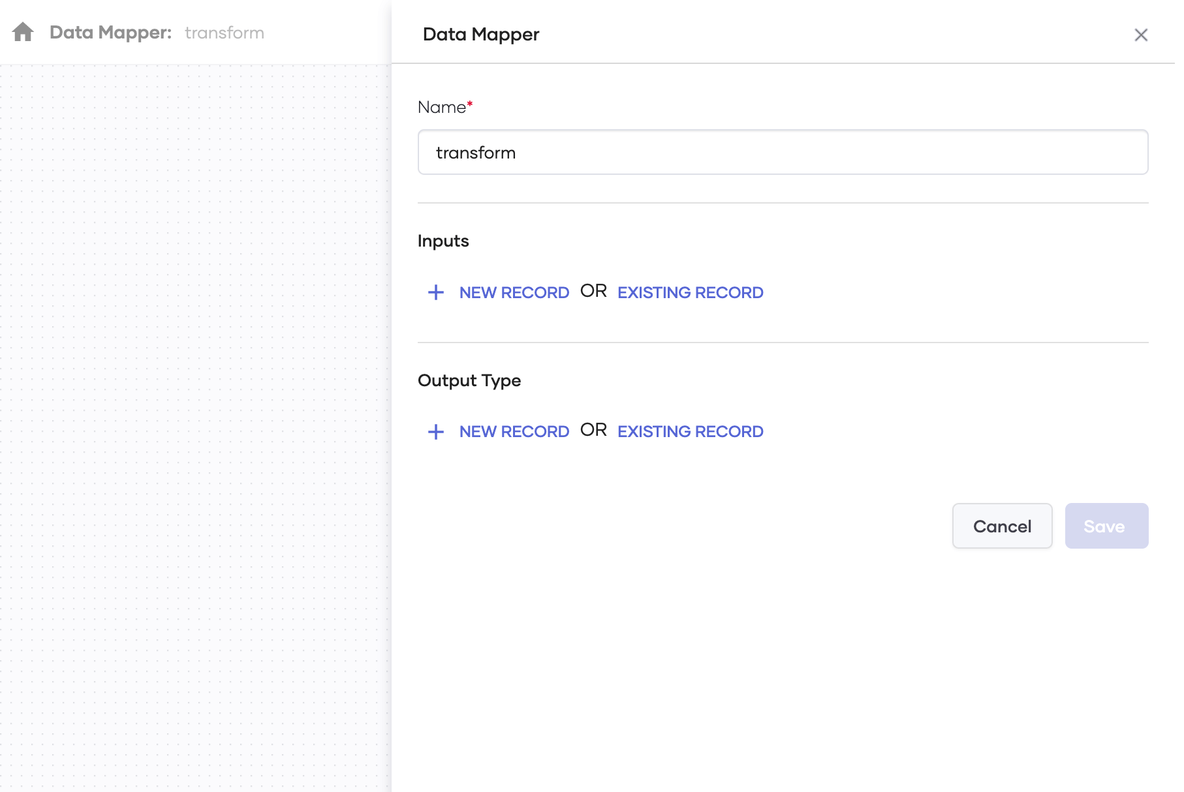This screenshot has width=1184, height=792.
Task: Click the plus icon under Inputs
Action: (436, 292)
